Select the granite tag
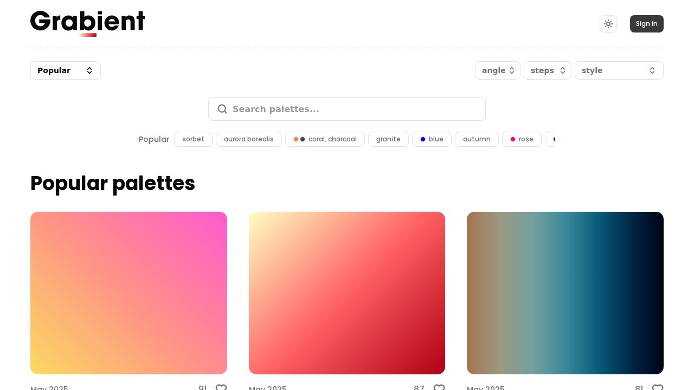Image resolution: width=694 pixels, height=390 pixels. [388, 139]
